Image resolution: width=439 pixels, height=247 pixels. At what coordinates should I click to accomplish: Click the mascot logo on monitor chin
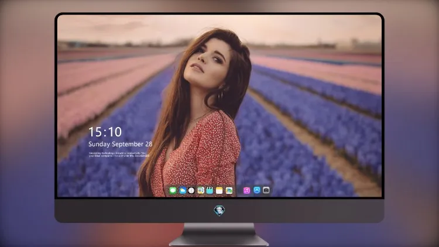click(220, 210)
